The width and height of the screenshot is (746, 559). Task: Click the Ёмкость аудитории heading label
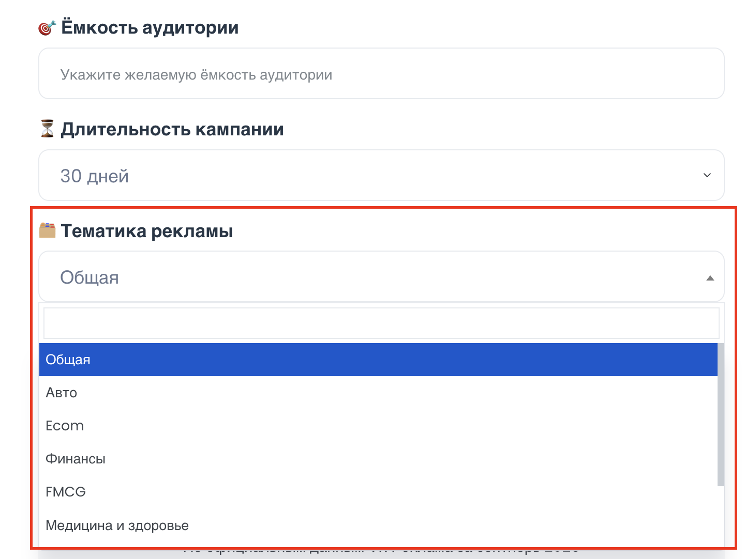[x=150, y=27]
